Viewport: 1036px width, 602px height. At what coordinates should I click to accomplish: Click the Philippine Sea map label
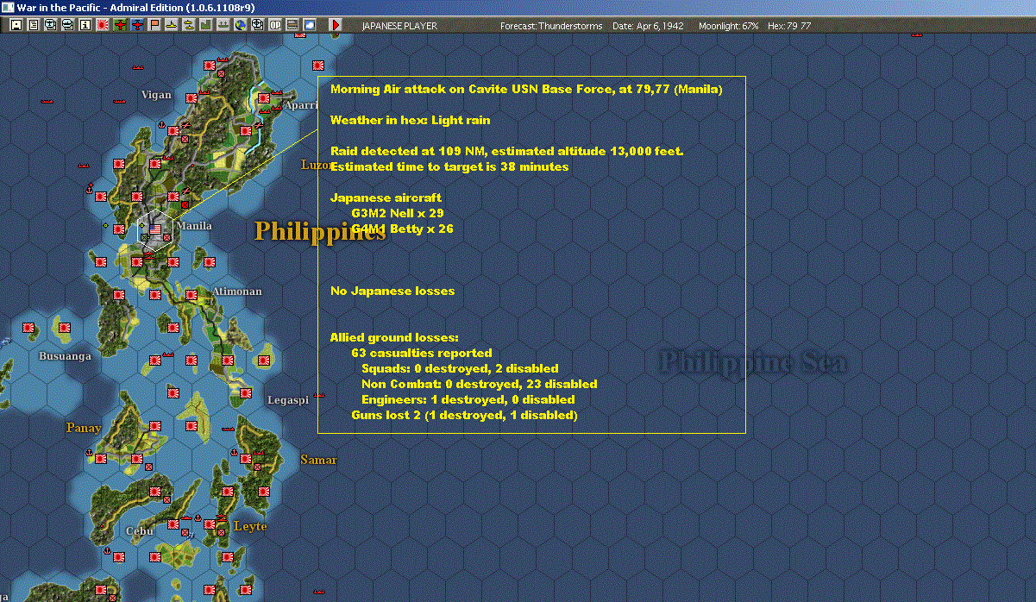pyautogui.click(x=752, y=362)
